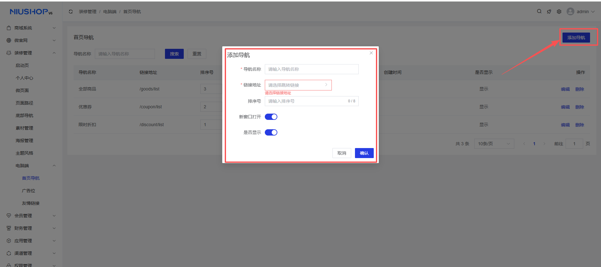Click 编辑 for the 优惠券 row
Screen dimensions: 601x267
[565, 107]
